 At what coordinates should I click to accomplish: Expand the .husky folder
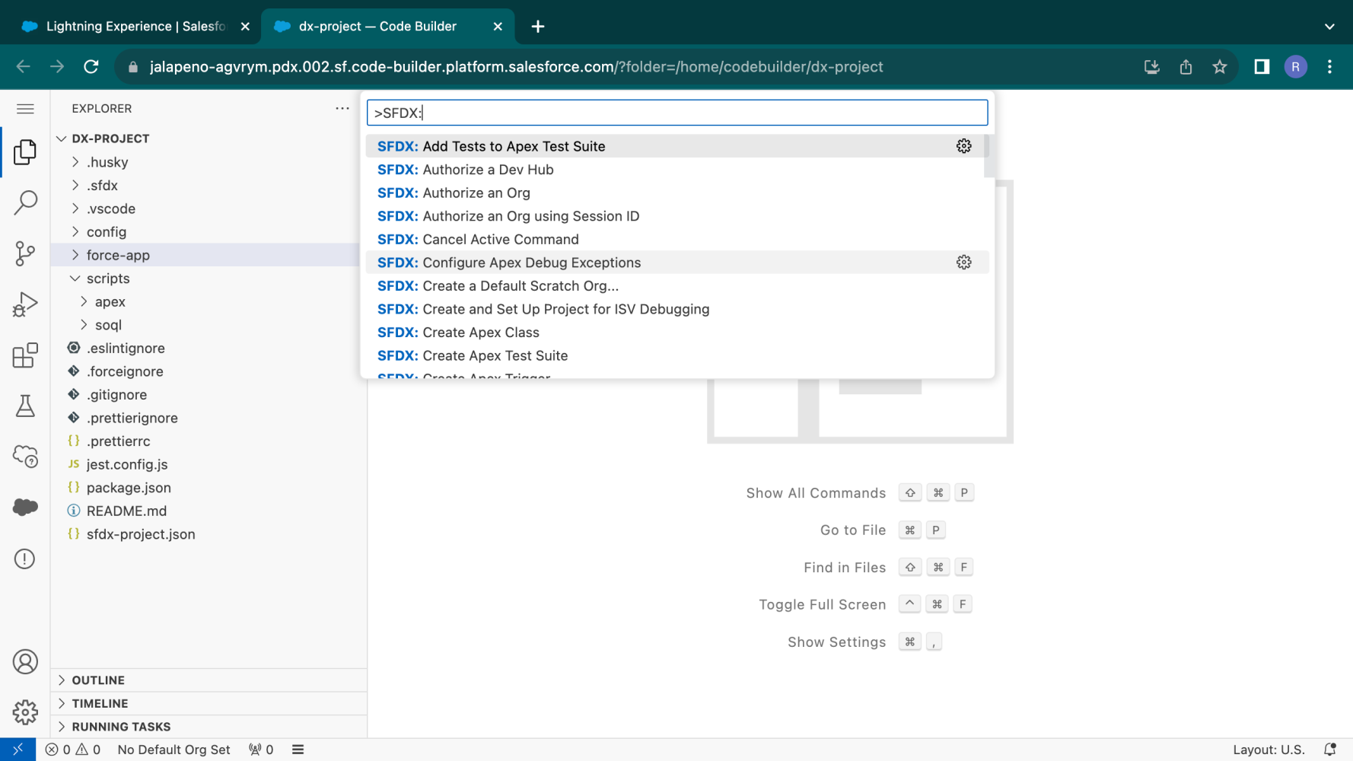pos(75,162)
